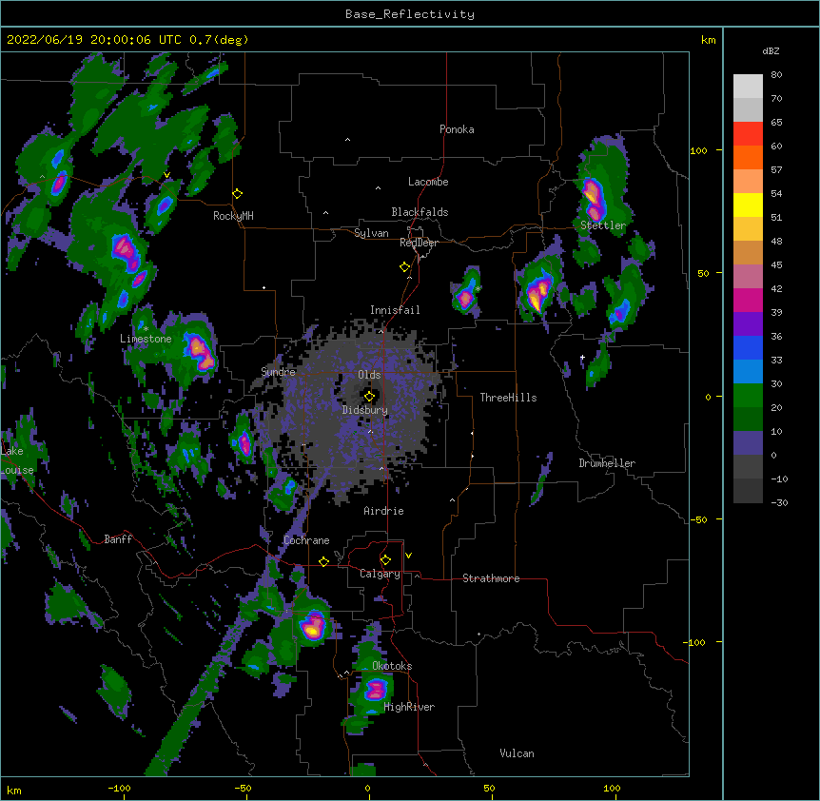820x801 pixels.
Task: Click the Sundre label
Action: click(278, 372)
